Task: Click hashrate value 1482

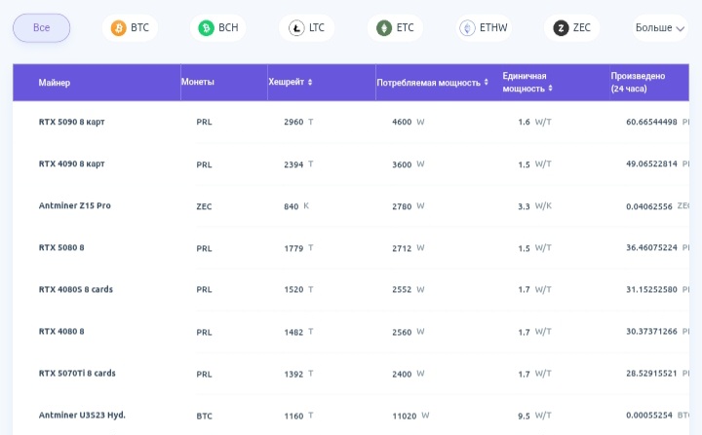Action: tap(293, 332)
